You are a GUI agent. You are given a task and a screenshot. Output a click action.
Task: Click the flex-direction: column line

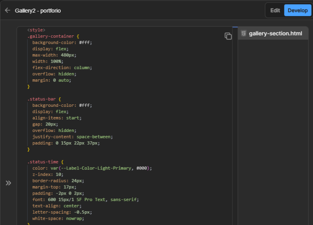tap(62, 67)
